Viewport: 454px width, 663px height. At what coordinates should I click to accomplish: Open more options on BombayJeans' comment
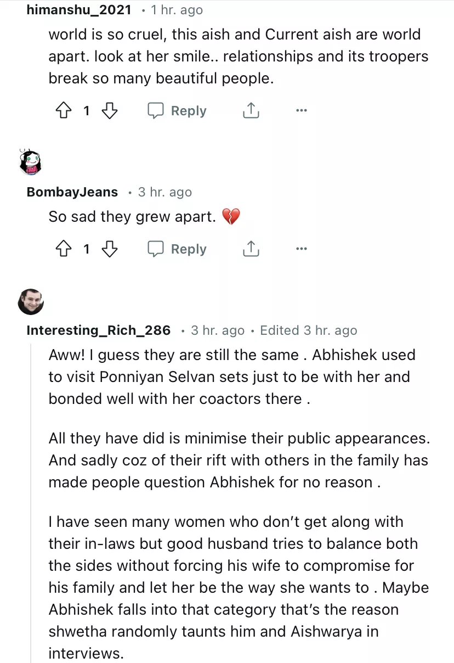coord(301,249)
